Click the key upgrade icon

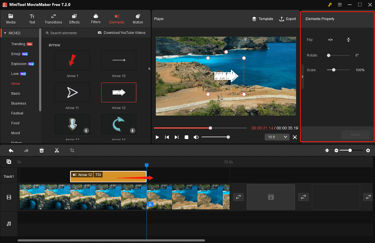tap(330, 4)
